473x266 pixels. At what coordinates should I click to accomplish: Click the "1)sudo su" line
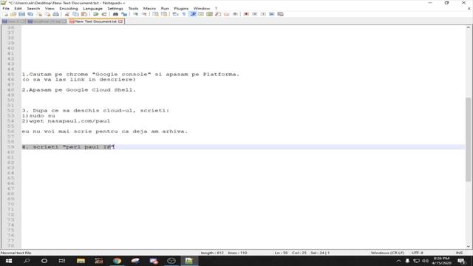pyautogui.click(x=38, y=116)
